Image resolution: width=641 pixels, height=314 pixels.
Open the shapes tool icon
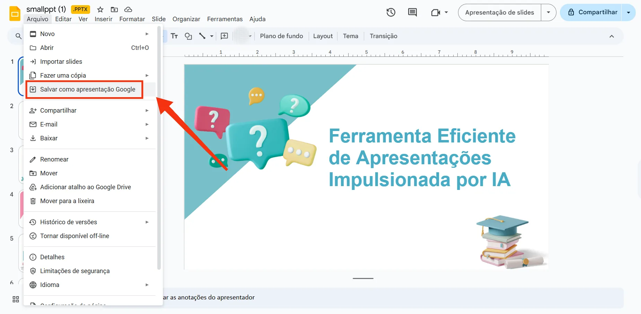click(188, 36)
